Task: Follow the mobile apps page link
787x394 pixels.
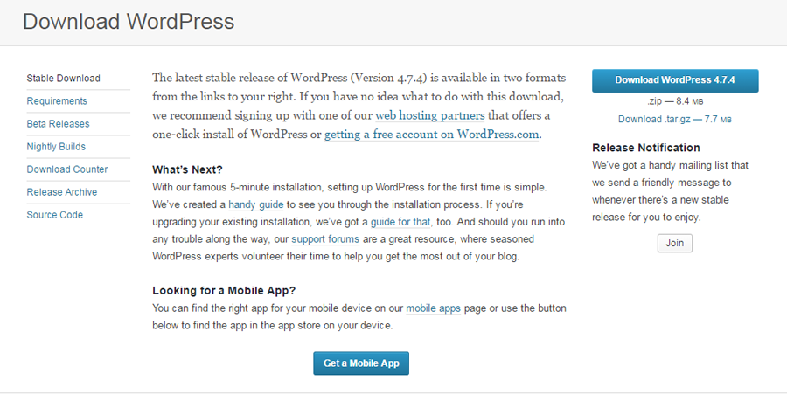Action: click(434, 308)
